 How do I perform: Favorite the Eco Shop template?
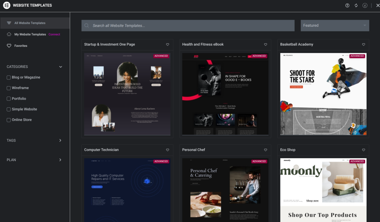(364, 150)
